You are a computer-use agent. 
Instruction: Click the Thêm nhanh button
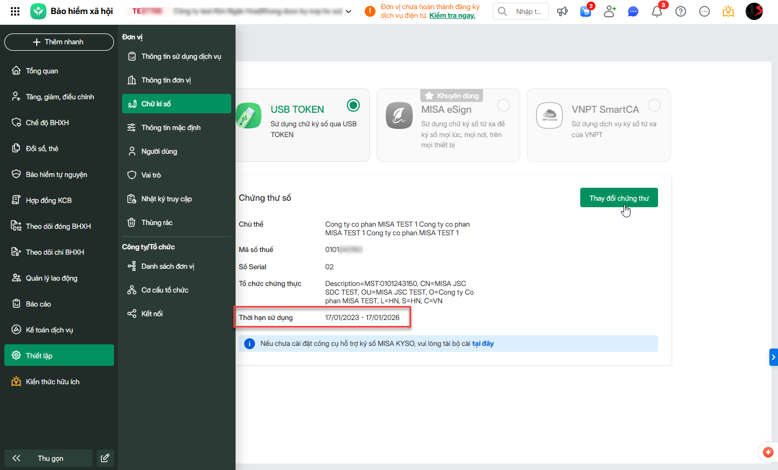[x=59, y=42]
